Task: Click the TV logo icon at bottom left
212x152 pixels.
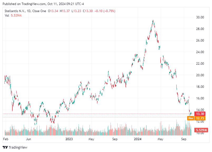Action: [x=6, y=147]
